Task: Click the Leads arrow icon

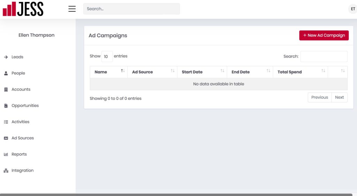Action: (x=6, y=57)
